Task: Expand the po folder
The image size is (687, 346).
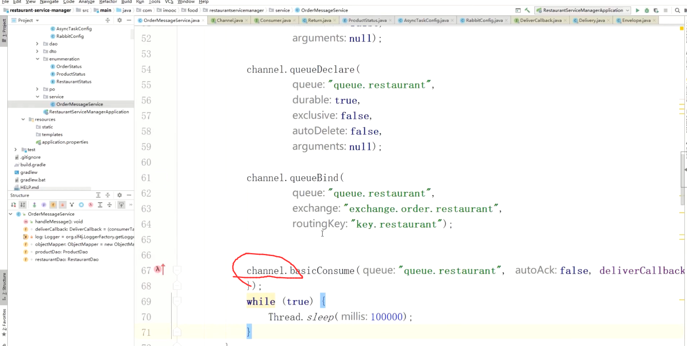Action: tap(37, 89)
